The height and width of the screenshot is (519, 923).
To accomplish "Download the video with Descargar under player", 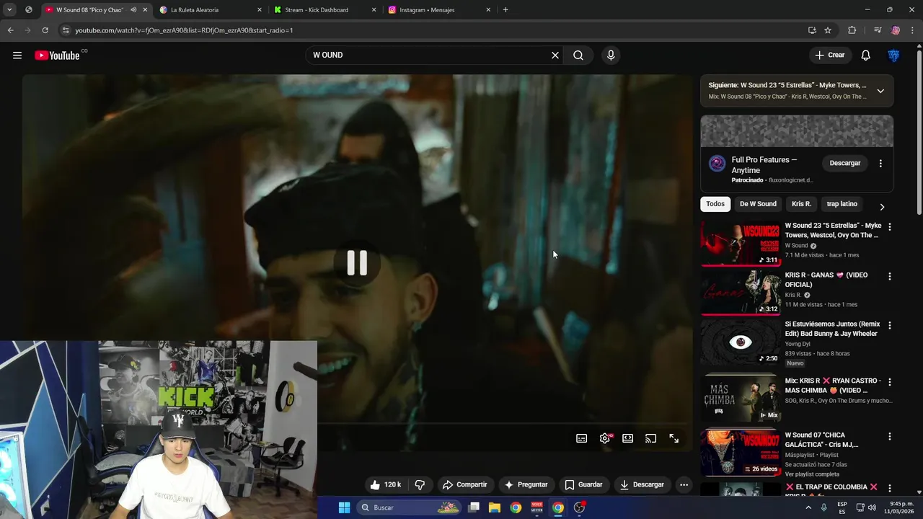I will coord(642,485).
